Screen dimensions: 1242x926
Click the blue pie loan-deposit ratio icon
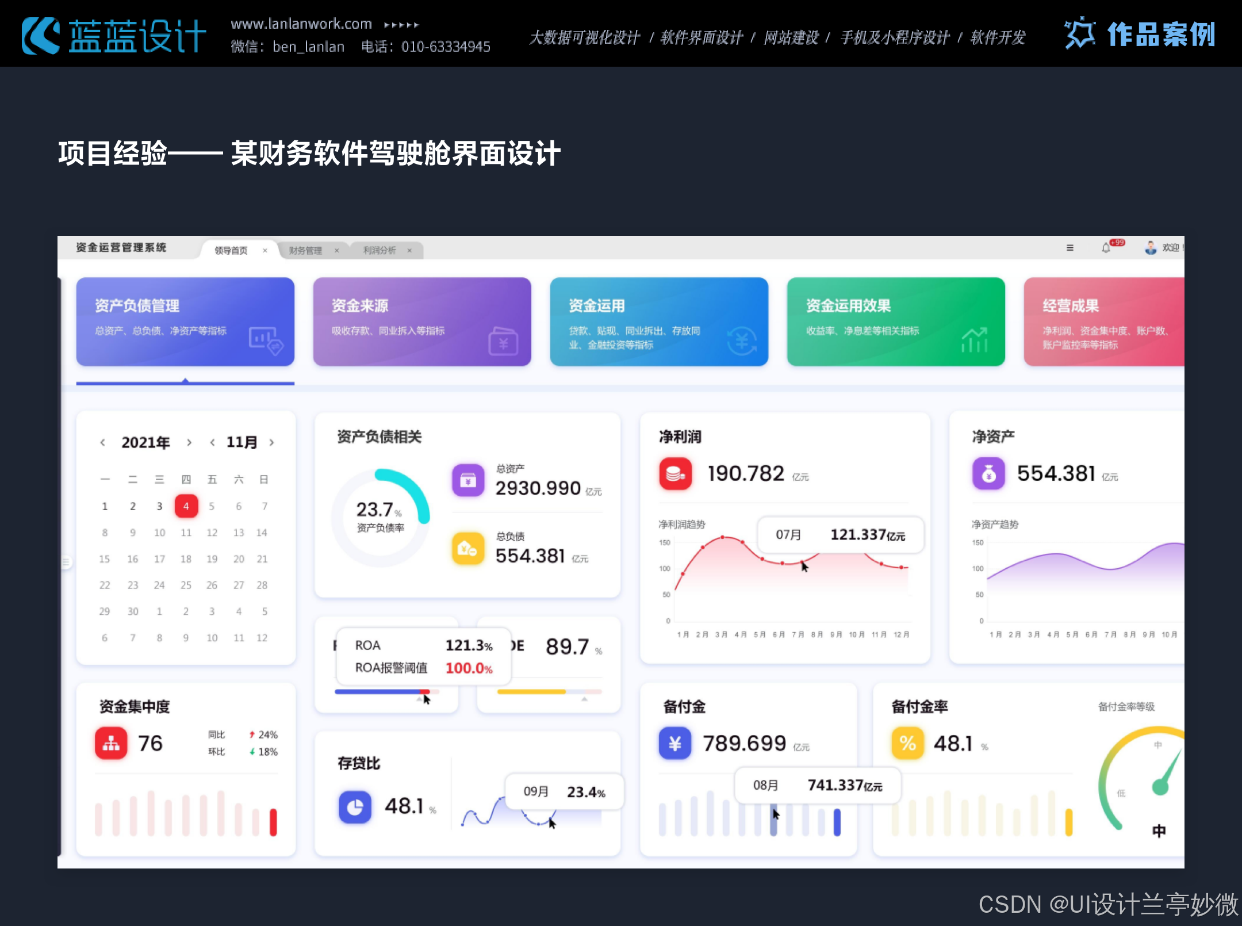pyautogui.click(x=355, y=807)
